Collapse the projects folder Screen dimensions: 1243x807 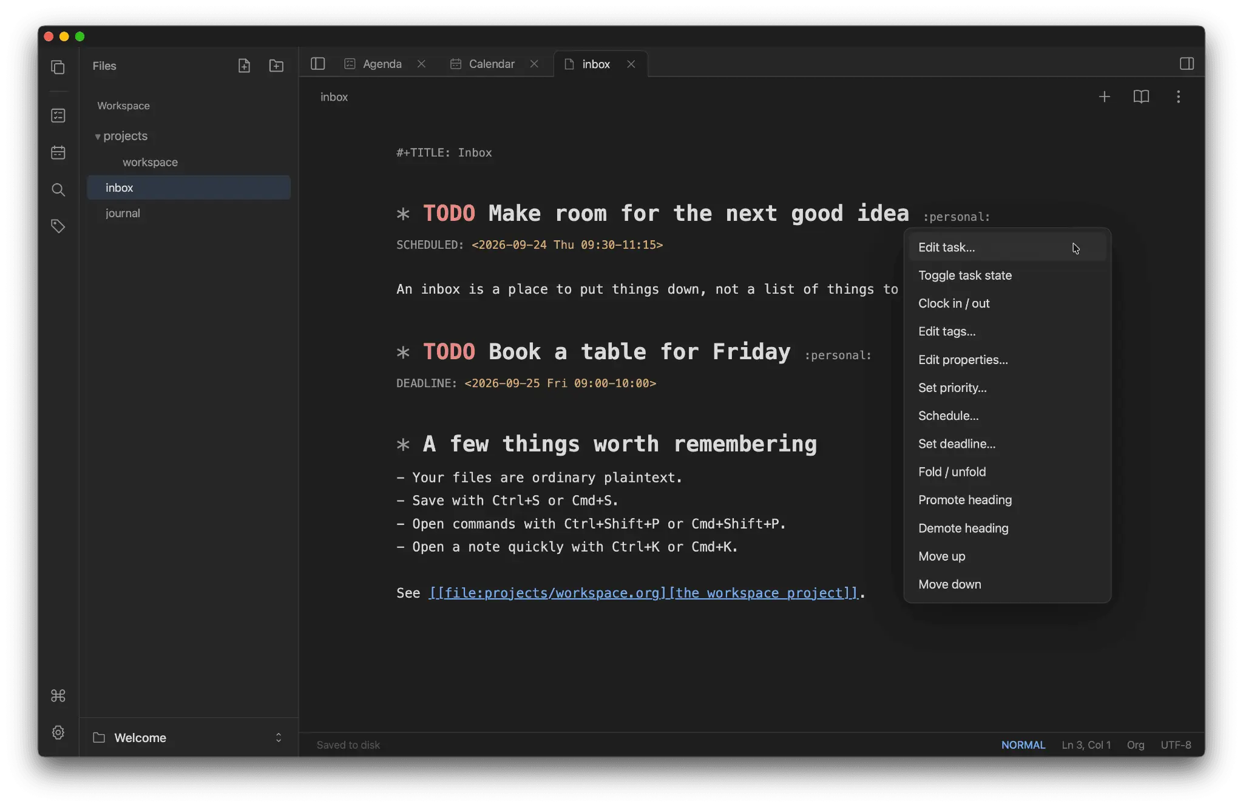(98, 137)
